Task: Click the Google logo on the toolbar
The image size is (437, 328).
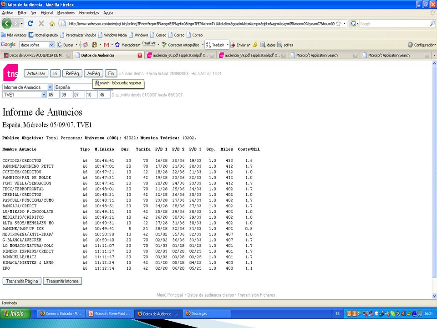Action: click(8, 45)
